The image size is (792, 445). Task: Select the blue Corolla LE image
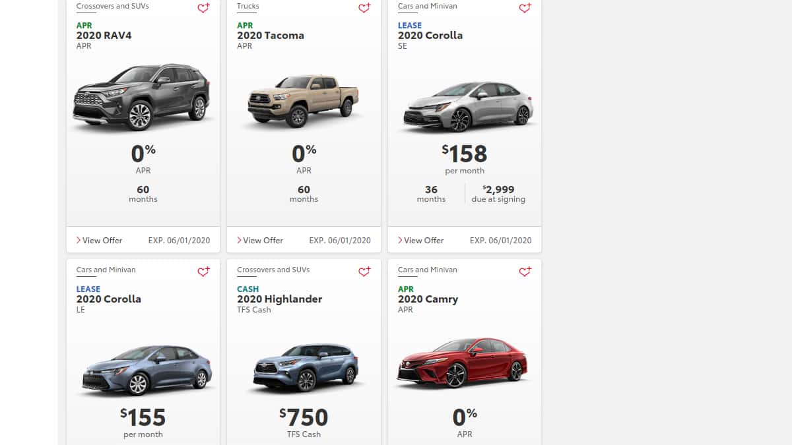tap(147, 370)
